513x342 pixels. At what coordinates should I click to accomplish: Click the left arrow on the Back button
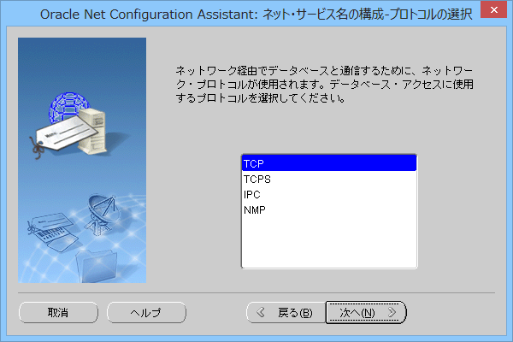coord(262,313)
